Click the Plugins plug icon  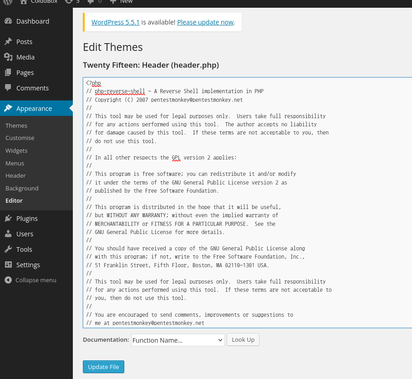[x=8, y=218]
